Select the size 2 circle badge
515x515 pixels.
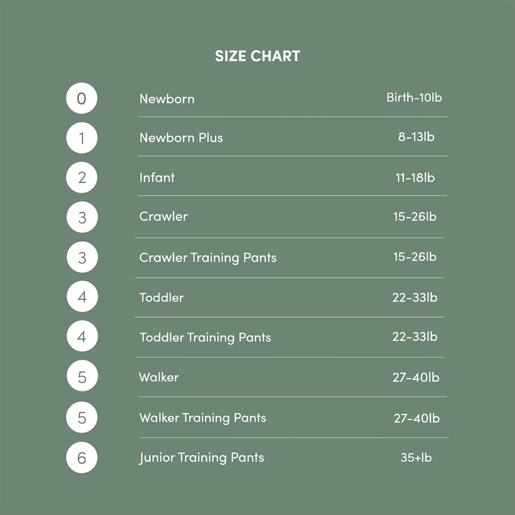coord(82,178)
